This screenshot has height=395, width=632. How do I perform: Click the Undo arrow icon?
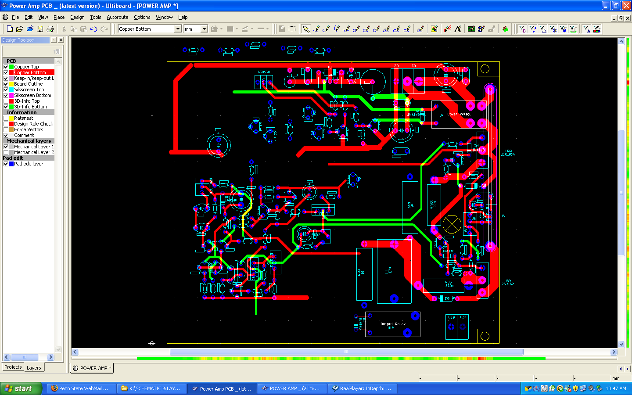pyautogui.click(x=94, y=29)
